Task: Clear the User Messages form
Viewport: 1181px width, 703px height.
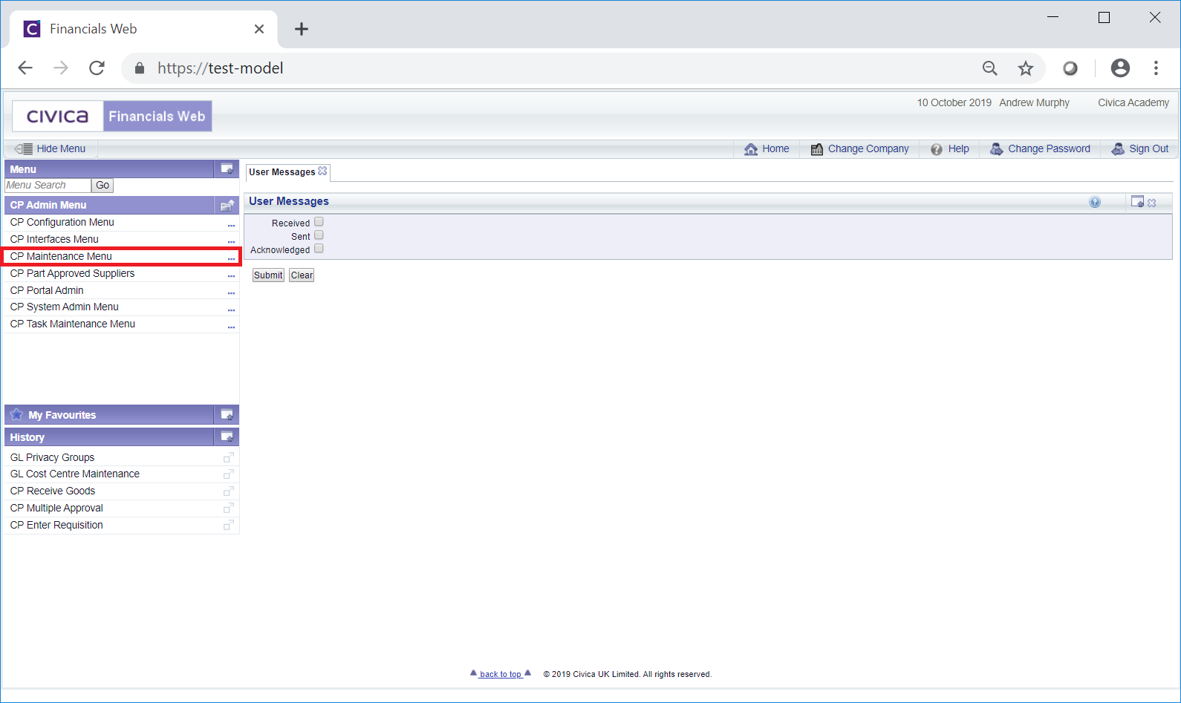Action: tap(302, 275)
